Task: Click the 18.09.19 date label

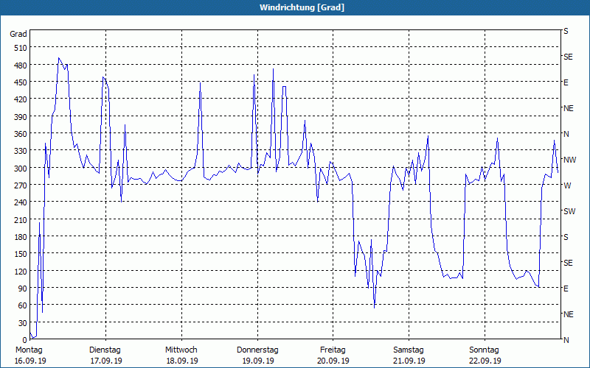Action: [x=182, y=361]
